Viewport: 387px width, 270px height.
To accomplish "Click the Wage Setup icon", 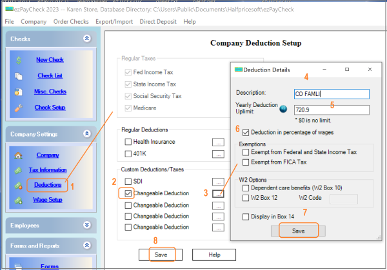I will click(x=19, y=200).
